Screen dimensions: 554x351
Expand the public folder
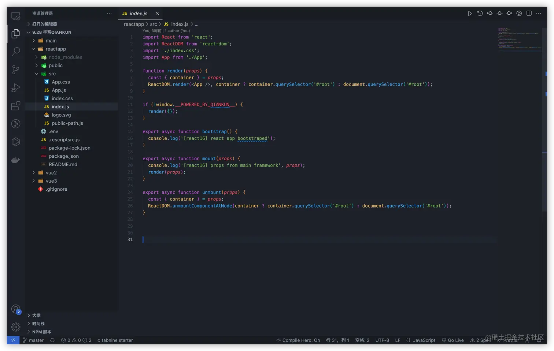[71, 66]
